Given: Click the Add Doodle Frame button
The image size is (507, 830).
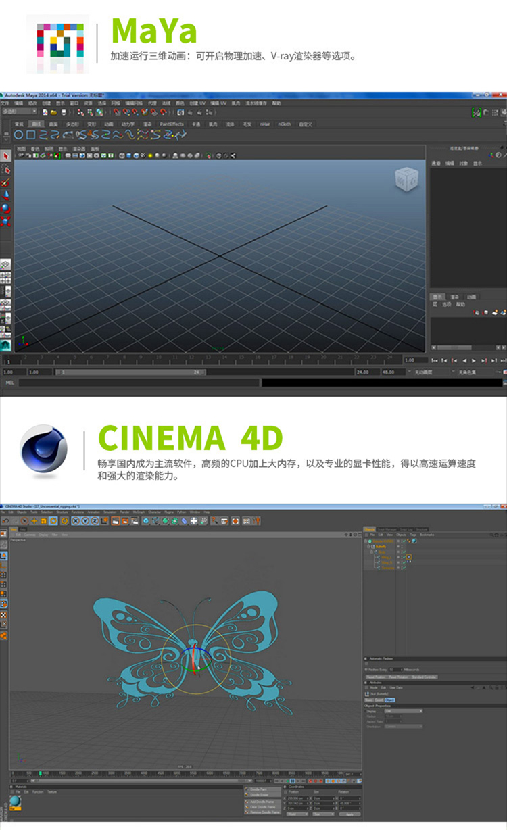Looking at the screenshot, I should click(x=262, y=802).
